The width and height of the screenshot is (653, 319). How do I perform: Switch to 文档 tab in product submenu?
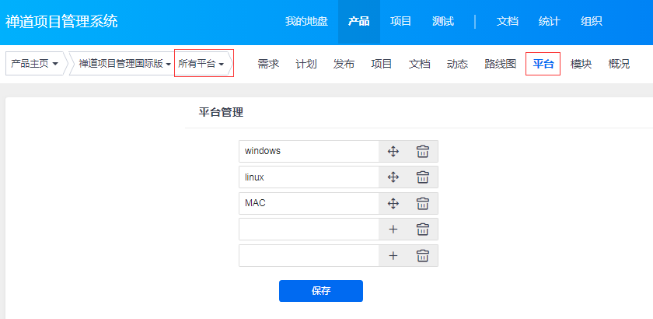[x=419, y=64]
